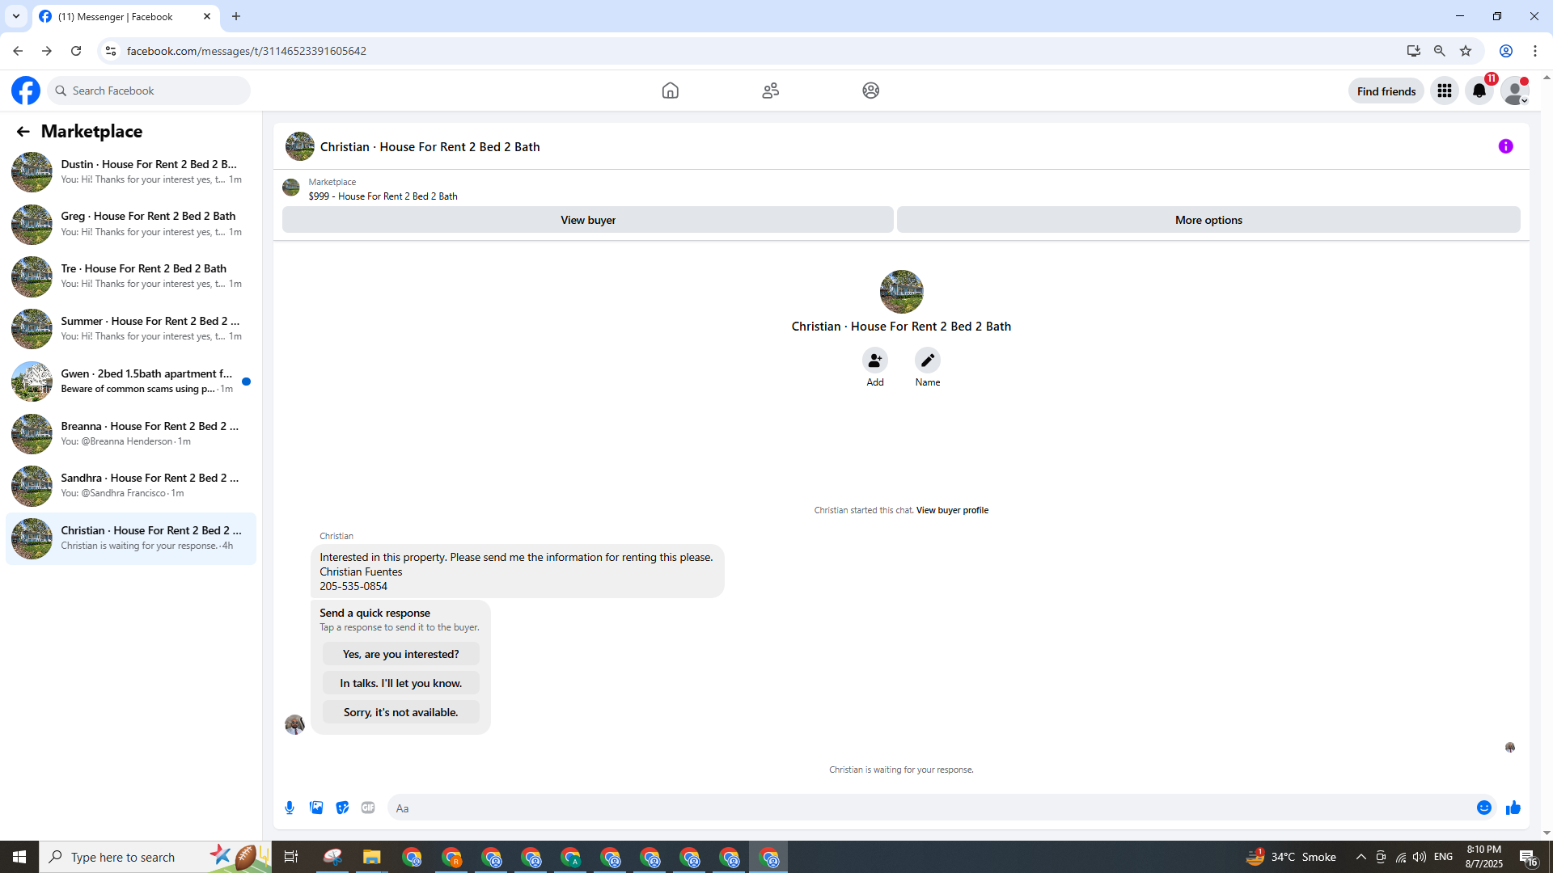Open the Windows notification center
The height and width of the screenshot is (873, 1553).
[1529, 857]
